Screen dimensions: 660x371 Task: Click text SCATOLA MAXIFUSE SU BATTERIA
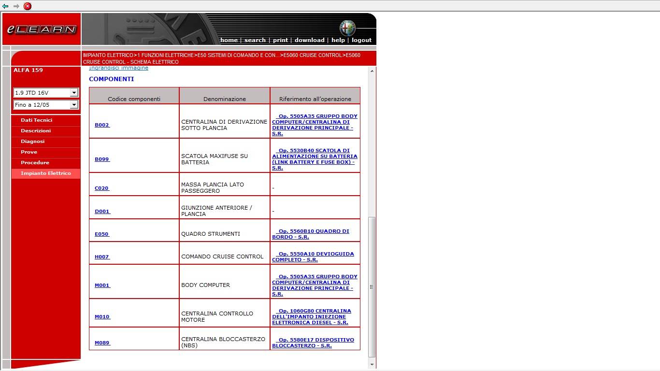click(x=215, y=159)
